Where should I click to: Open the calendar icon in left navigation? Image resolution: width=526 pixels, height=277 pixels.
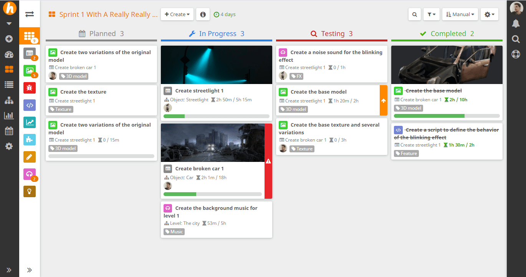tap(9, 131)
